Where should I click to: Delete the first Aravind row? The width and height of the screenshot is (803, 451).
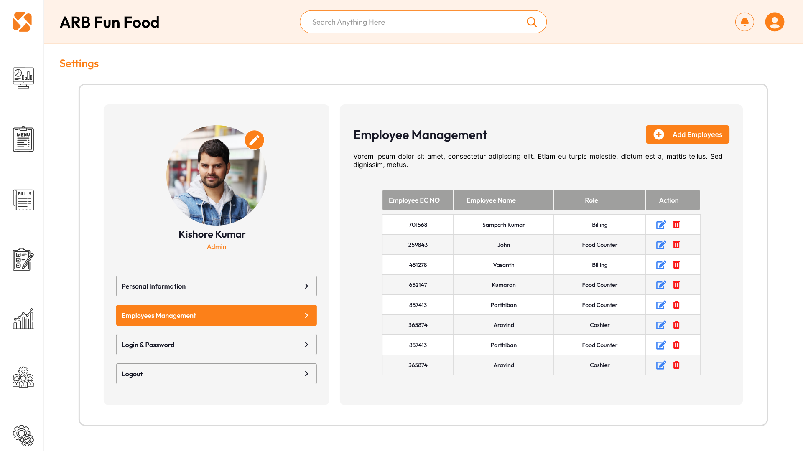tap(676, 325)
